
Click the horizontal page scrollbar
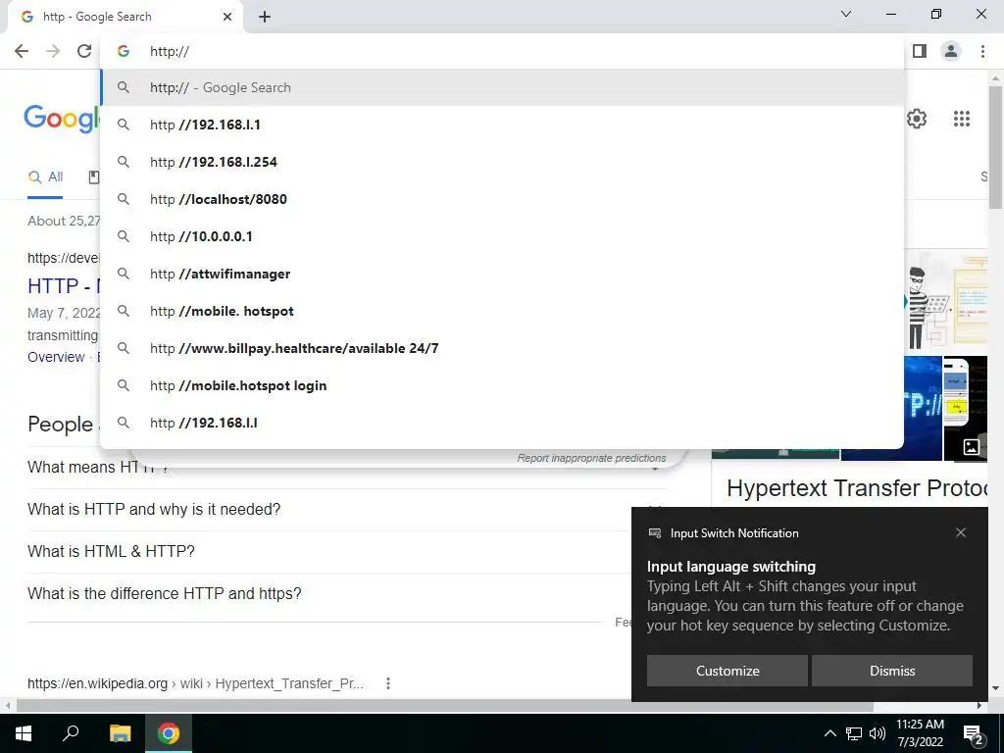445,705
